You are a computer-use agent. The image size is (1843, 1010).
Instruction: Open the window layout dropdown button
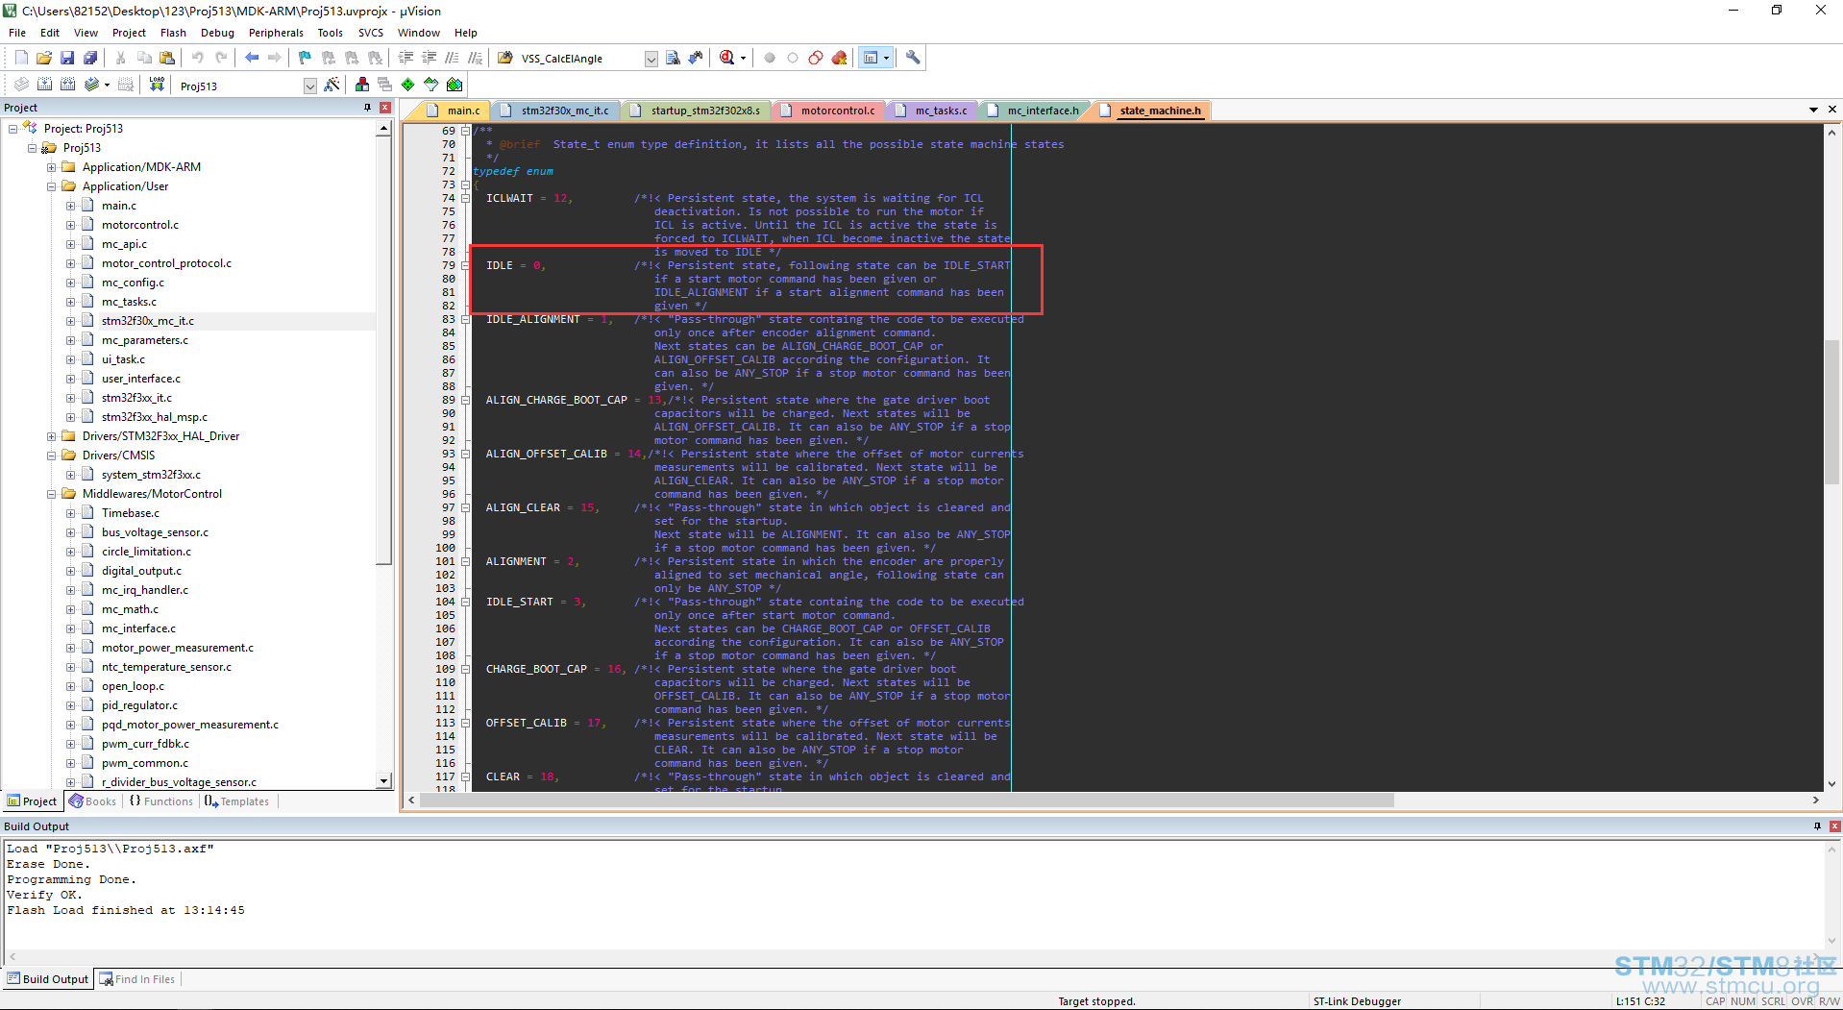pos(886,58)
